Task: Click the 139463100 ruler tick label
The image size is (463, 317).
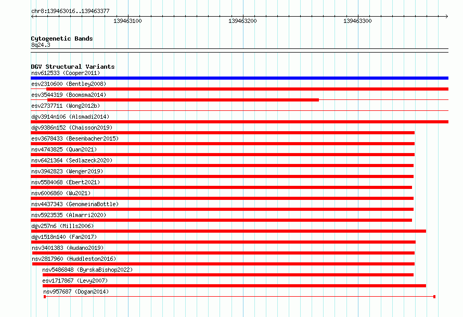Action: (127, 21)
